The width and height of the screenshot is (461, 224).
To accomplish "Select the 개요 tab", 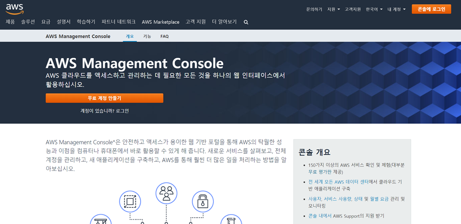I will click(x=130, y=36).
